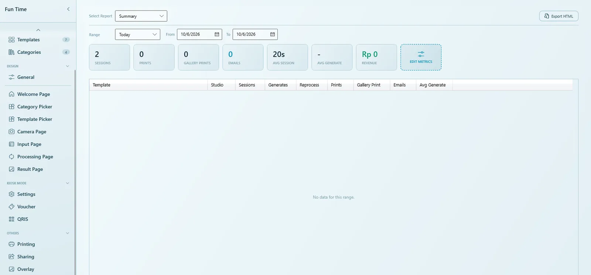This screenshot has height=275, width=591.
Task: Click the Template Picker icon
Action: tap(11, 119)
